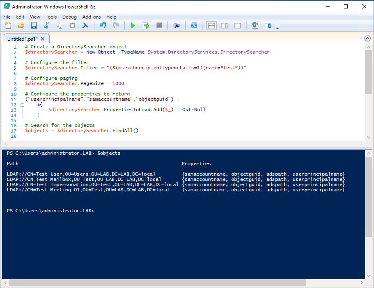Viewport: 374px width, 288px height.
Task: Close the Untitled1.ps1 tab
Action: pos(42,39)
